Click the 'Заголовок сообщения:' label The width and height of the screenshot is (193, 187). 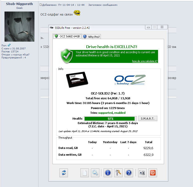point(103,5)
